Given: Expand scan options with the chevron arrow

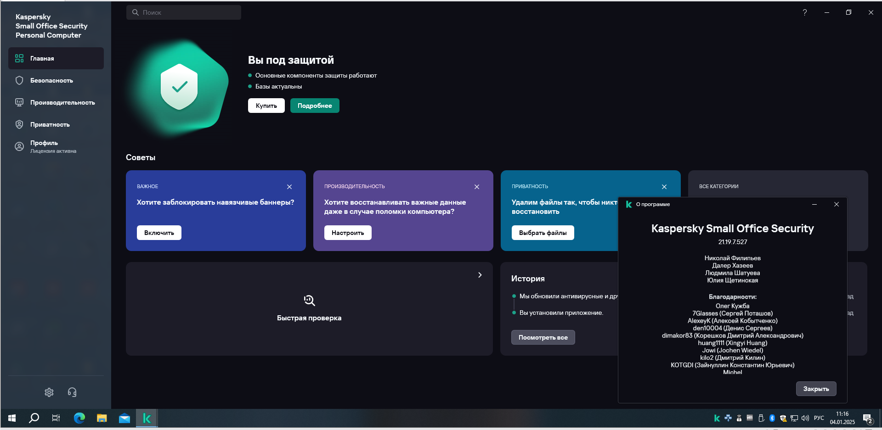Looking at the screenshot, I should tap(480, 275).
